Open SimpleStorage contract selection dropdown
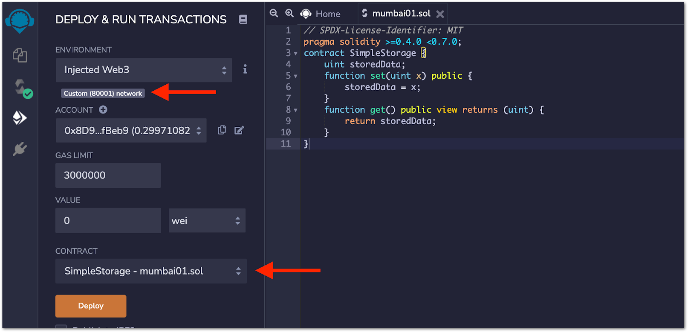The image size is (688, 332). [151, 271]
